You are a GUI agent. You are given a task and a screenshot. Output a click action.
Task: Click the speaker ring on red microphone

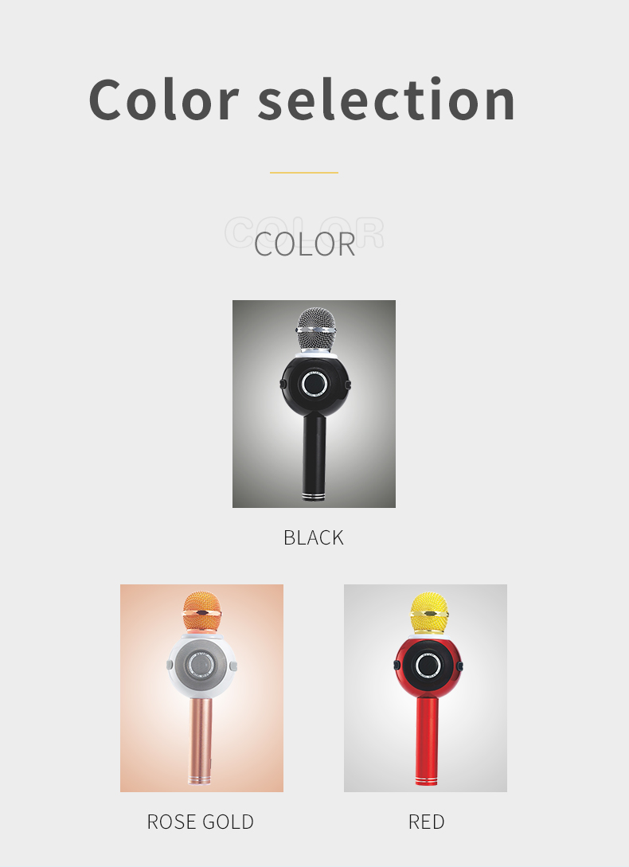(428, 666)
